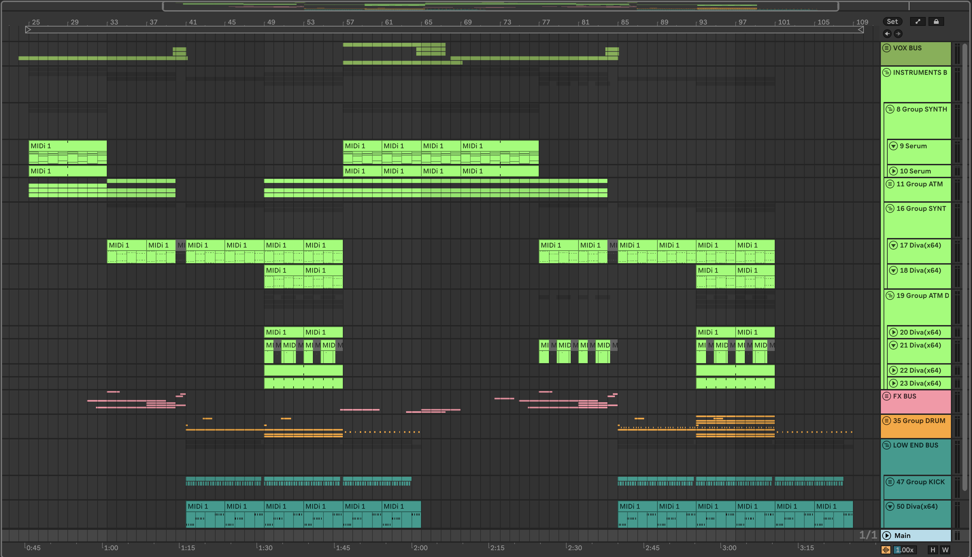Collapse the 50 Diva(x64) track
Screen dimensions: 972x557
coord(890,507)
